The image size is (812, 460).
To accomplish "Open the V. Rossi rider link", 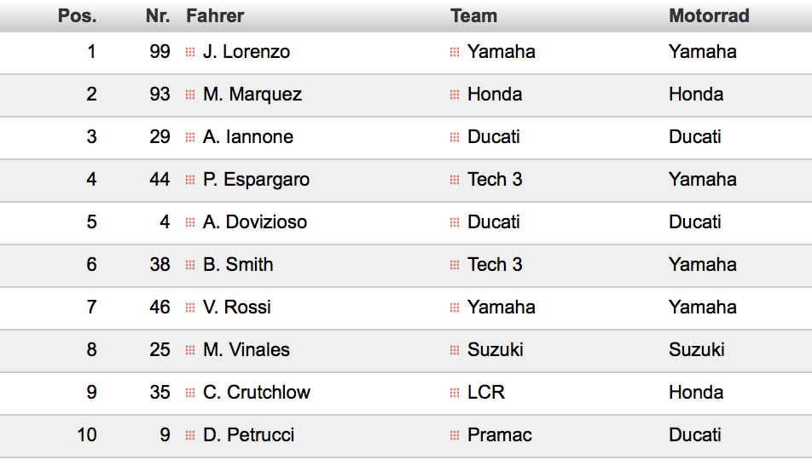I will point(236,308).
